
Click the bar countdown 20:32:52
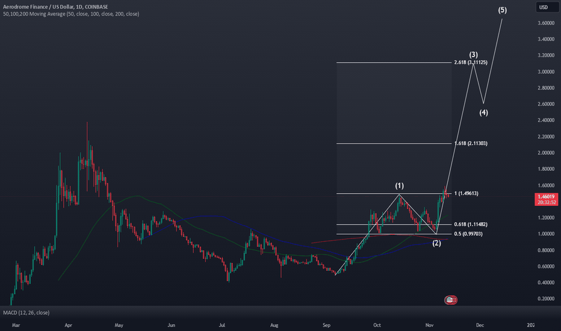tap(547, 203)
